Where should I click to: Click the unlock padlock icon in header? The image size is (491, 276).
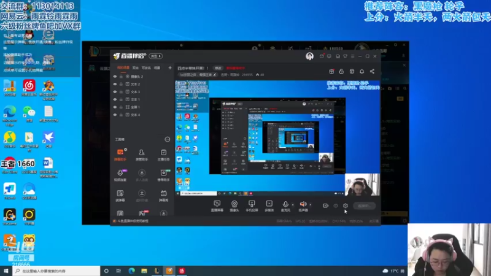(341, 71)
